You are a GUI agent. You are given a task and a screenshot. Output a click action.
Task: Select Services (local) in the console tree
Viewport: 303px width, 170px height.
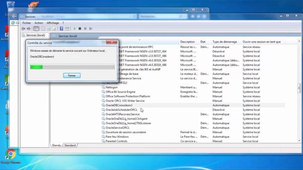[x=36, y=35]
